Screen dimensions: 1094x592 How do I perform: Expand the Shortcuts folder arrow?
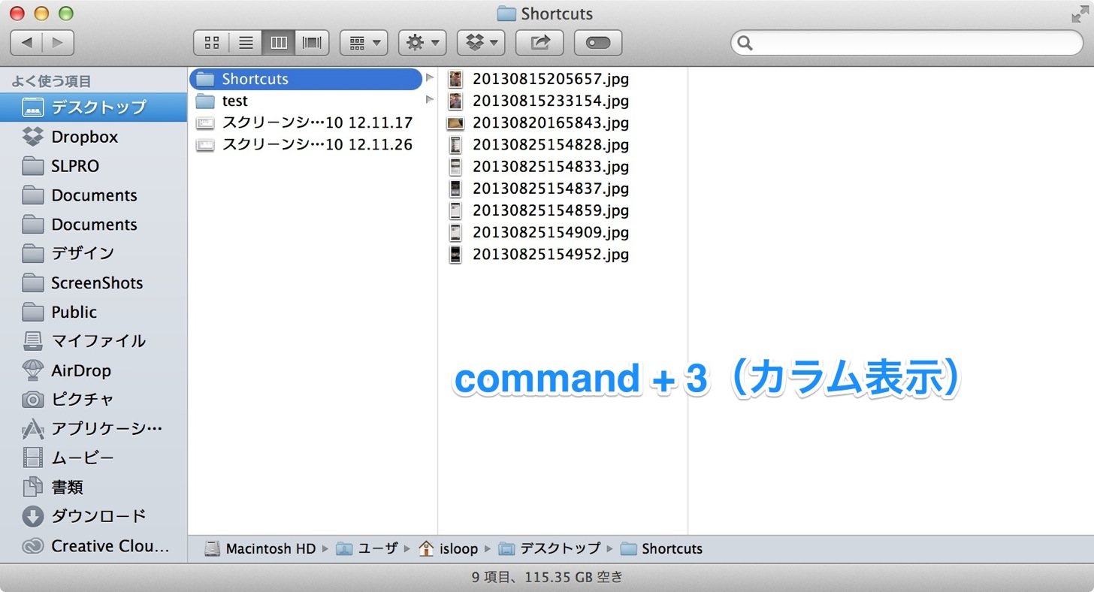coord(430,78)
